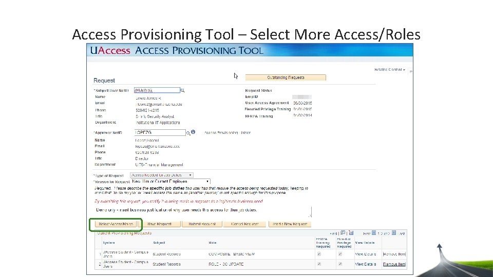This screenshot has height=277, width=493.
Task: Expand the Related Content menu
Action: (x=390, y=70)
